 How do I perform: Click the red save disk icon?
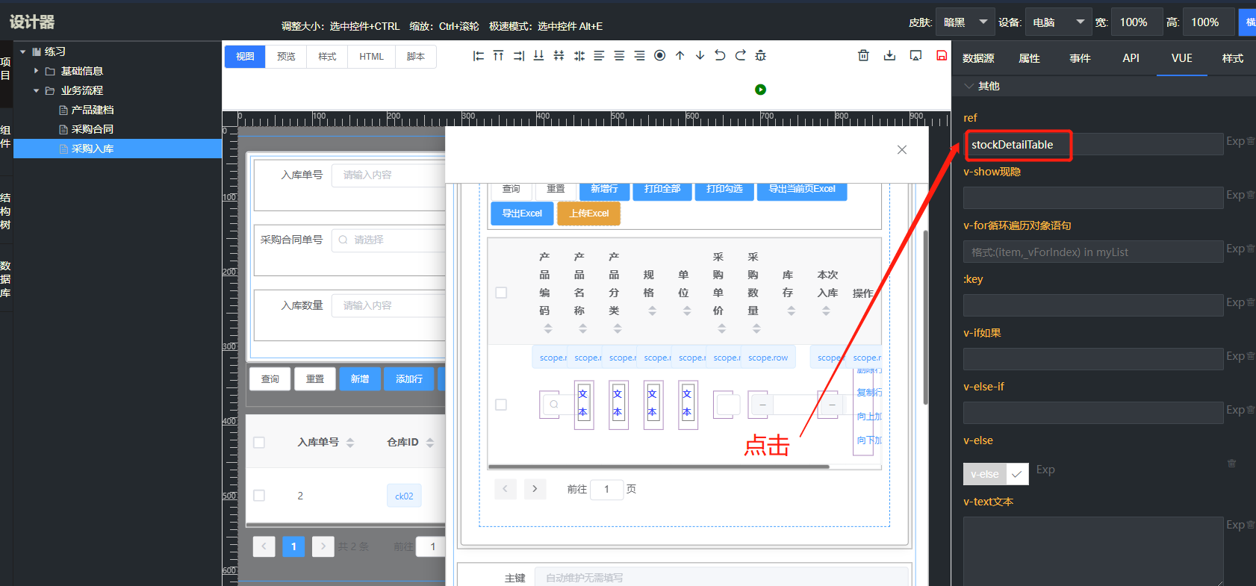[942, 56]
